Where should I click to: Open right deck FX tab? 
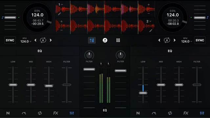tap(186, 113)
